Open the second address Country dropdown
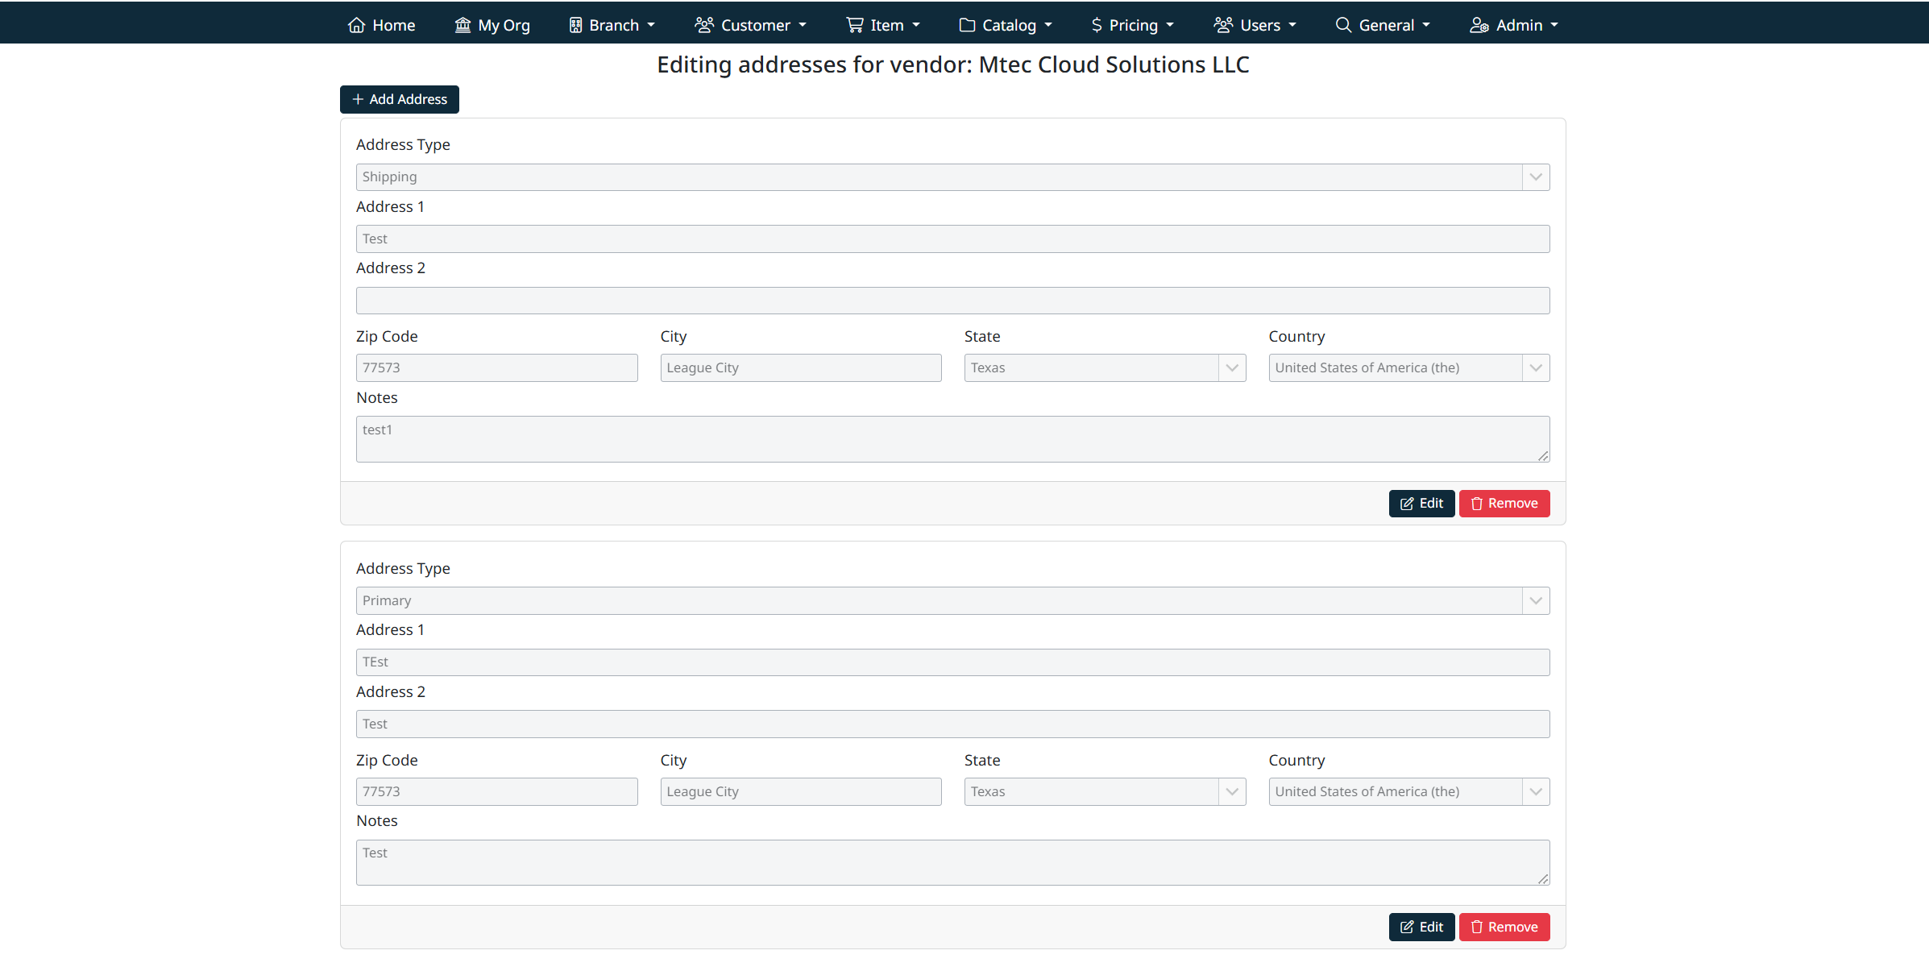The height and width of the screenshot is (967, 1929). (1535, 792)
